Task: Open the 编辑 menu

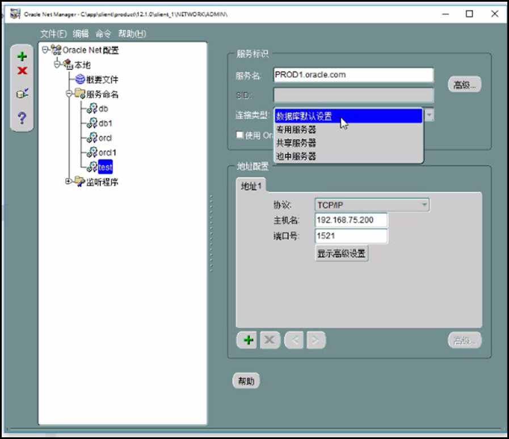Action: (x=81, y=33)
